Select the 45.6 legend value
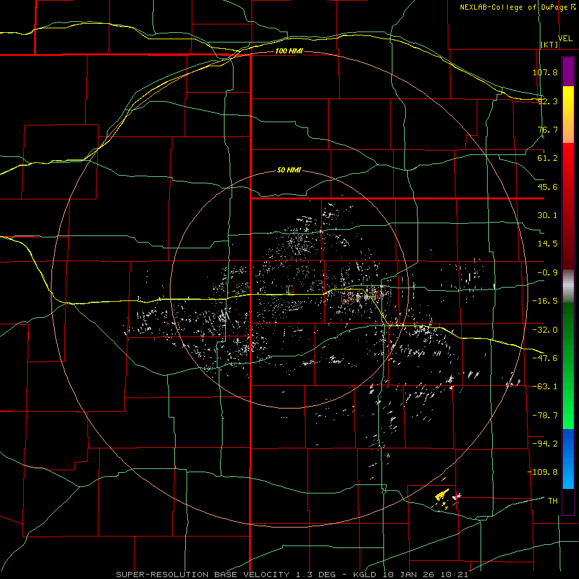 (x=547, y=187)
